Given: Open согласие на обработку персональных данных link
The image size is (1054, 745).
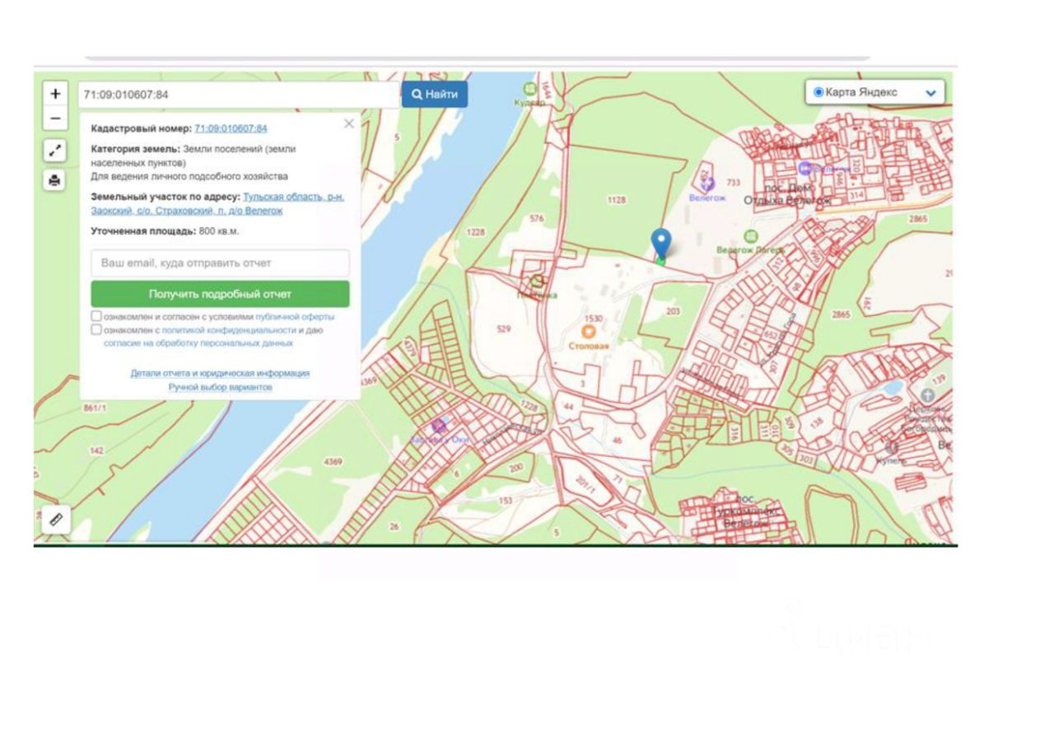Looking at the screenshot, I should coord(198,343).
